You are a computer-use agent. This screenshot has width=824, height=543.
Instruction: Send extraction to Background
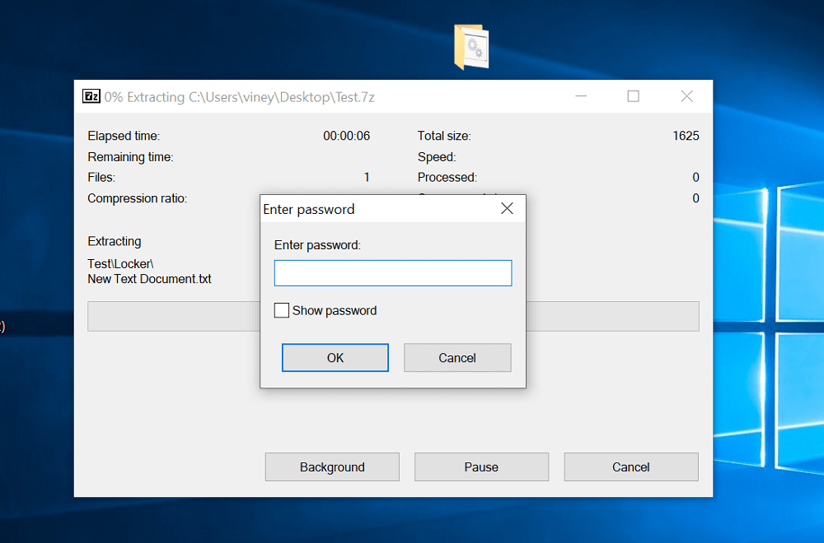331,466
